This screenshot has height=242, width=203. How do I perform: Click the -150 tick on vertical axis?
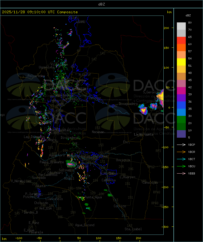[x=166, y=167]
